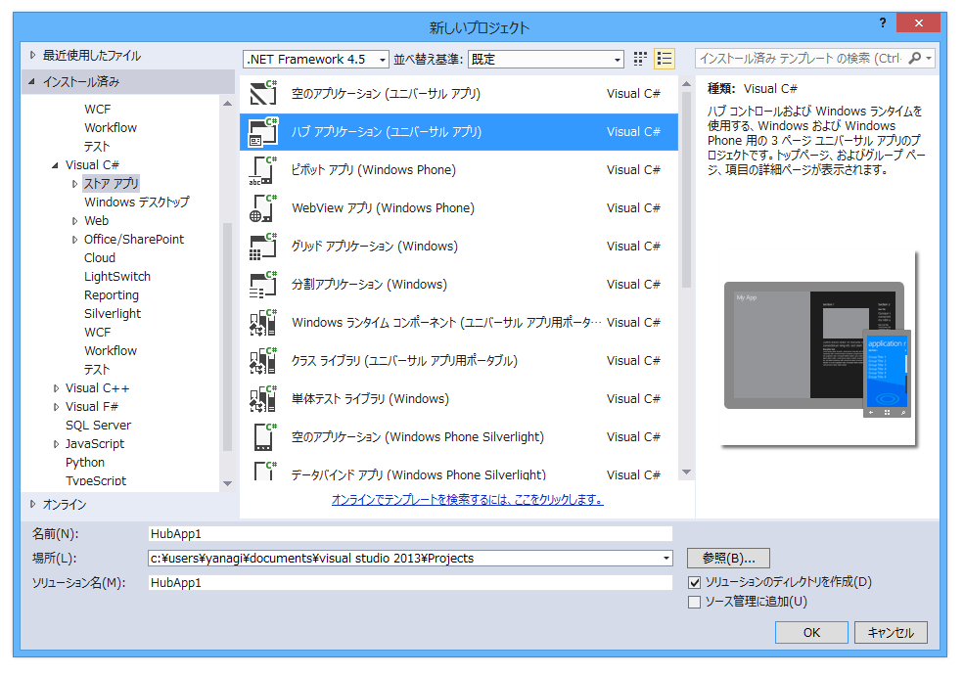This screenshot has height=676, width=964.
Task: Switch templates to small icons view
Action: click(x=640, y=59)
